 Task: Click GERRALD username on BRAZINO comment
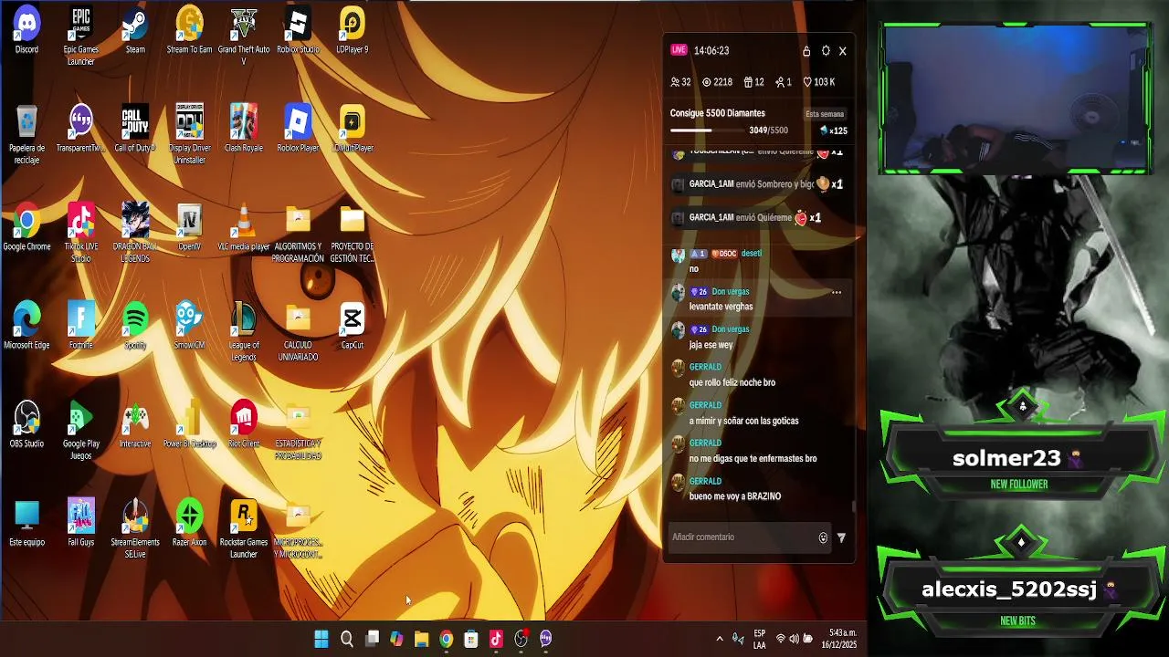click(705, 481)
